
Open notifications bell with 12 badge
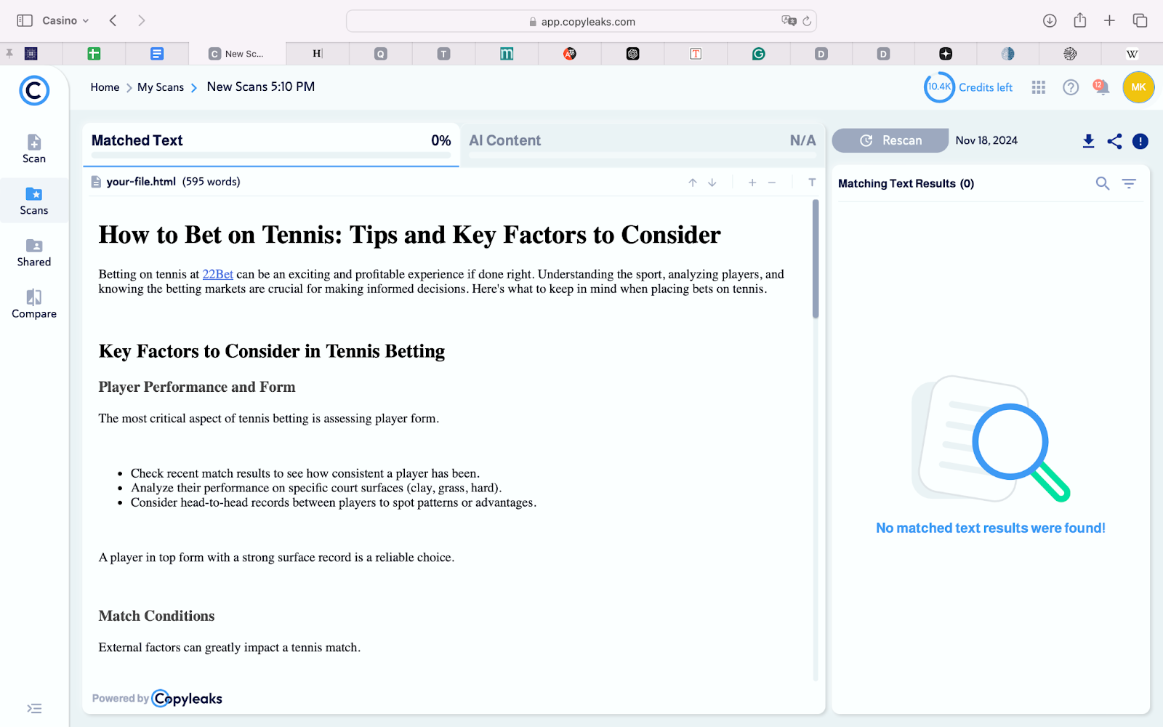coord(1102,87)
